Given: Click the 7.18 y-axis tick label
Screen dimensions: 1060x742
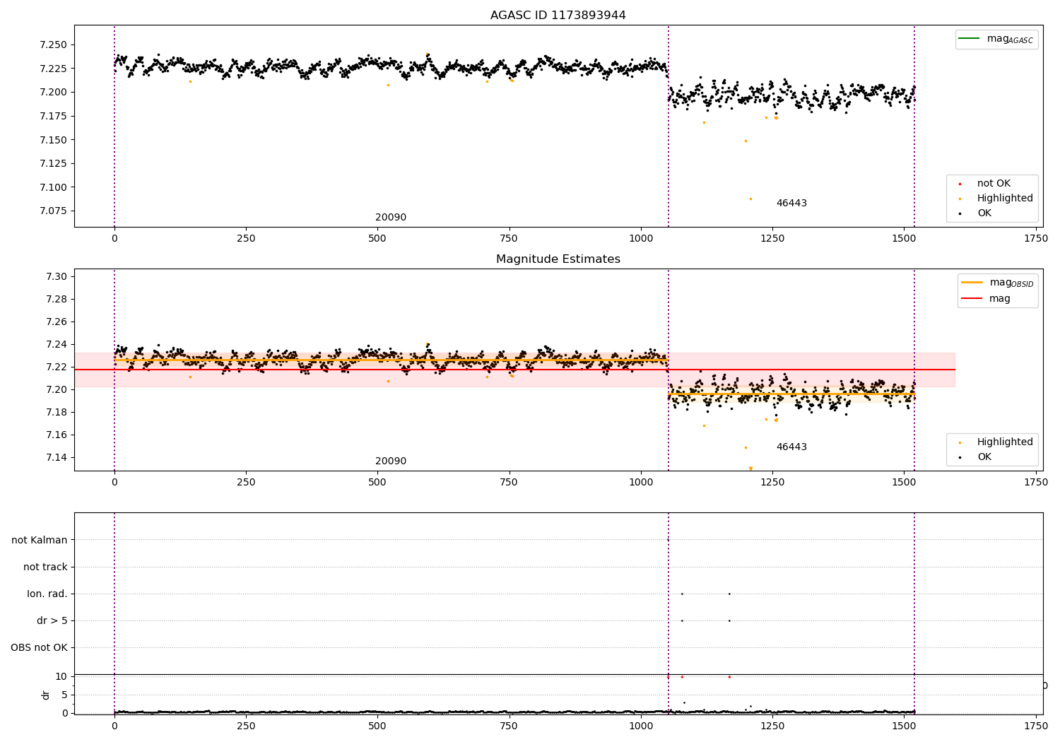Looking at the screenshot, I should [57, 413].
